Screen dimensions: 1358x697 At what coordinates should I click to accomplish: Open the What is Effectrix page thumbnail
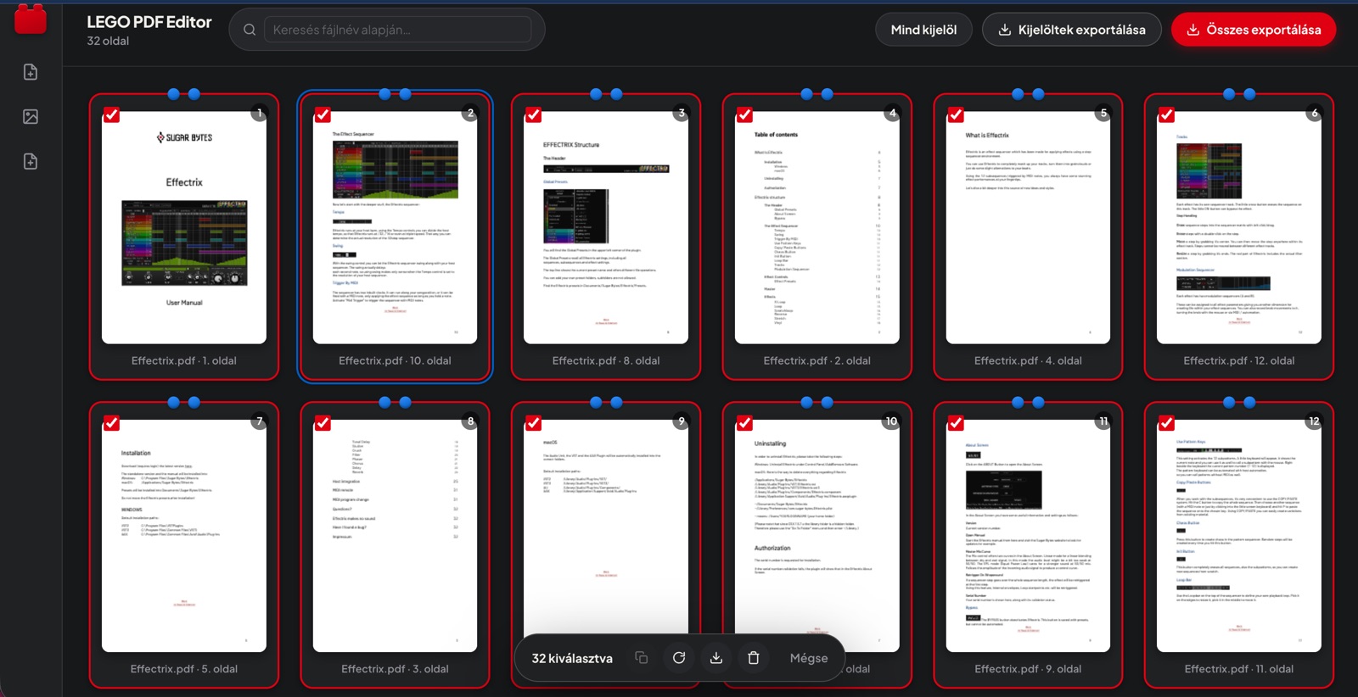pyautogui.click(x=1028, y=227)
